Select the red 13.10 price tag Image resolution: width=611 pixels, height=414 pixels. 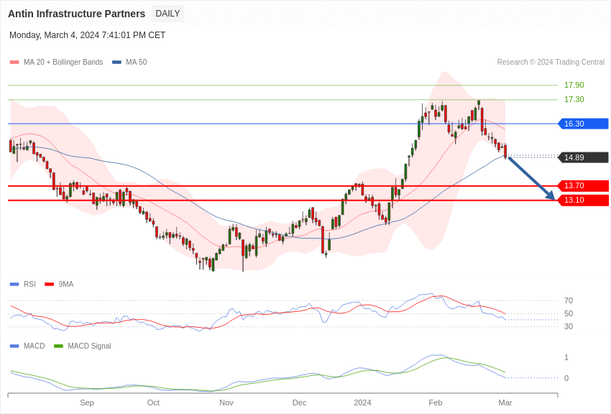pos(583,200)
